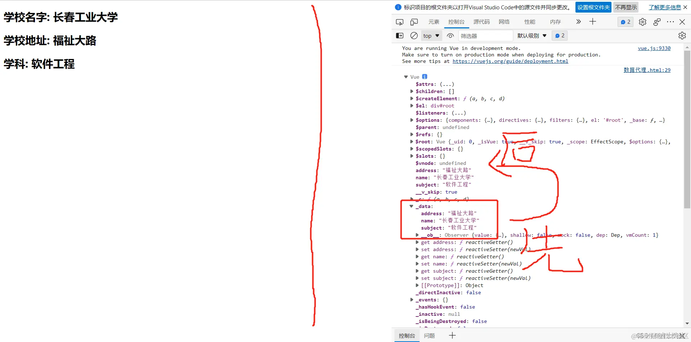Screen dimensions: 691x342
Task: Collapse the Vue object tree
Action: pos(406,77)
